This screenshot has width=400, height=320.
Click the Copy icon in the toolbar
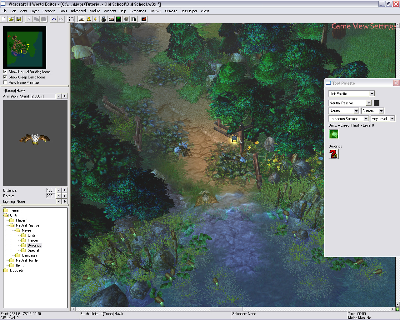point(36,19)
